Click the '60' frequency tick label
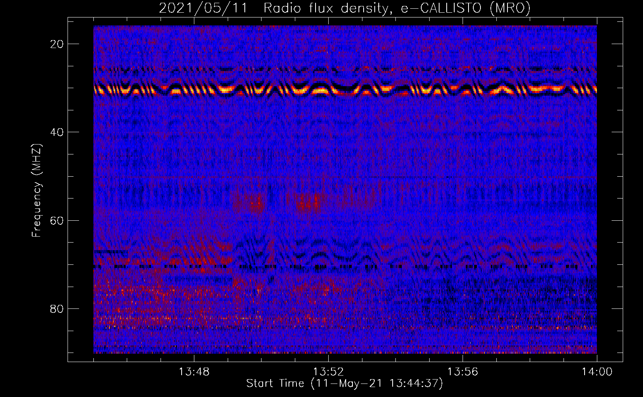Image resolution: width=643 pixels, height=397 pixels. (57, 220)
